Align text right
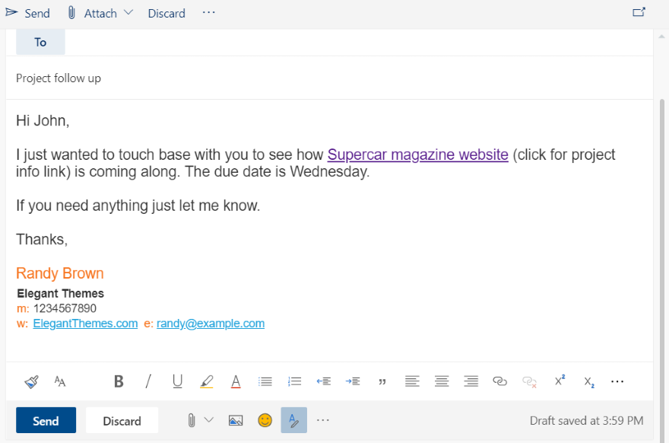 click(x=471, y=381)
